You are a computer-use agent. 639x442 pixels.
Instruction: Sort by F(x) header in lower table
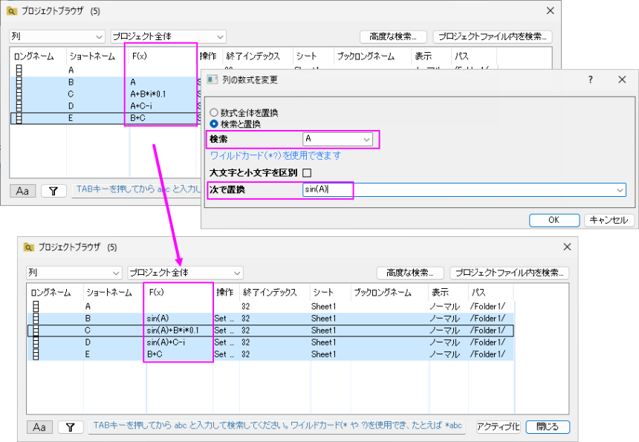pyautogui.click(x=180, y=292)
